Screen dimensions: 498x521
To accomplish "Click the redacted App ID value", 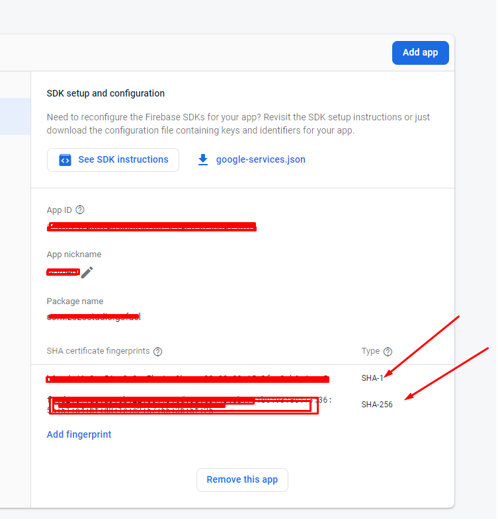I will (x=151, y=227).
